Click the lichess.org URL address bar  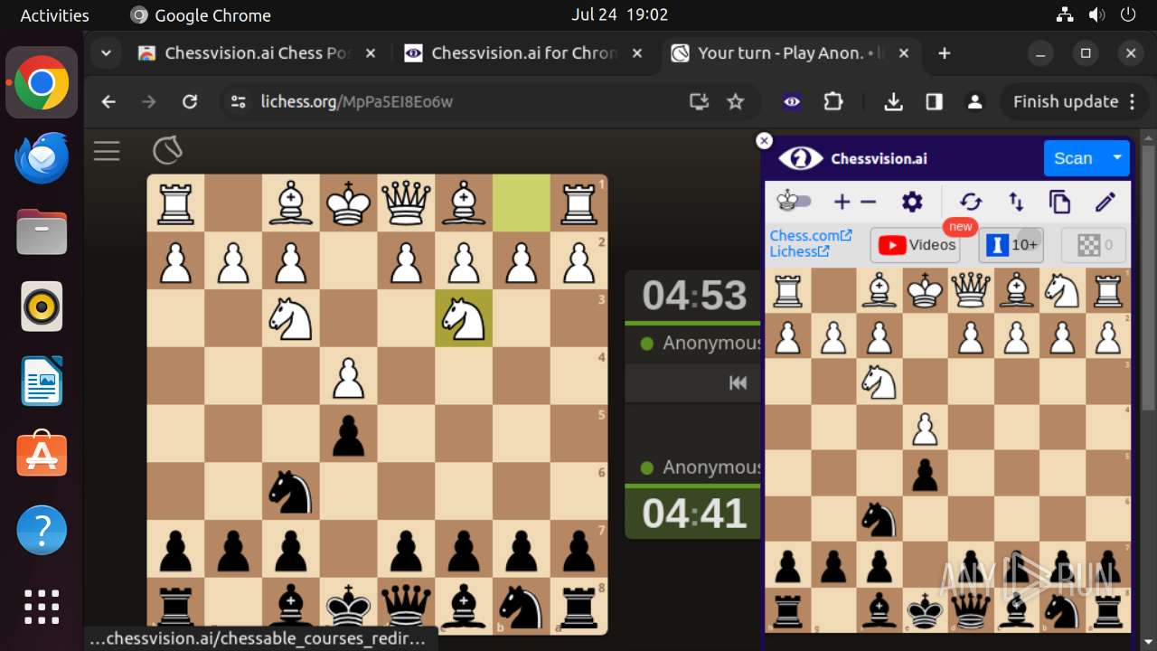coord(356,102)
